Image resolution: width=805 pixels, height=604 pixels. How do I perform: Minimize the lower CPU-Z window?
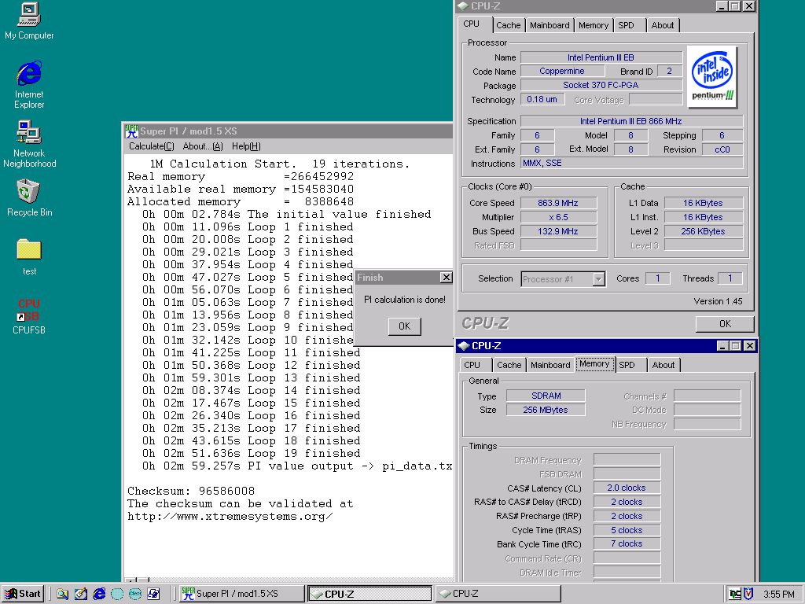(x=722, y=346)
